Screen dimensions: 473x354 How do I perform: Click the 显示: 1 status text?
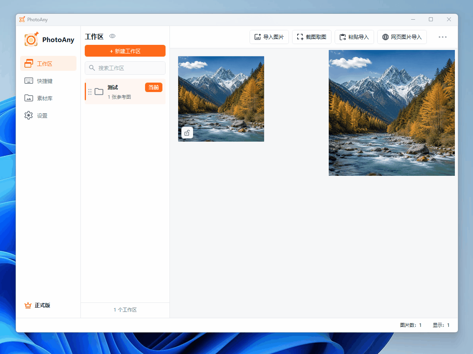click(x=441, y=325)
